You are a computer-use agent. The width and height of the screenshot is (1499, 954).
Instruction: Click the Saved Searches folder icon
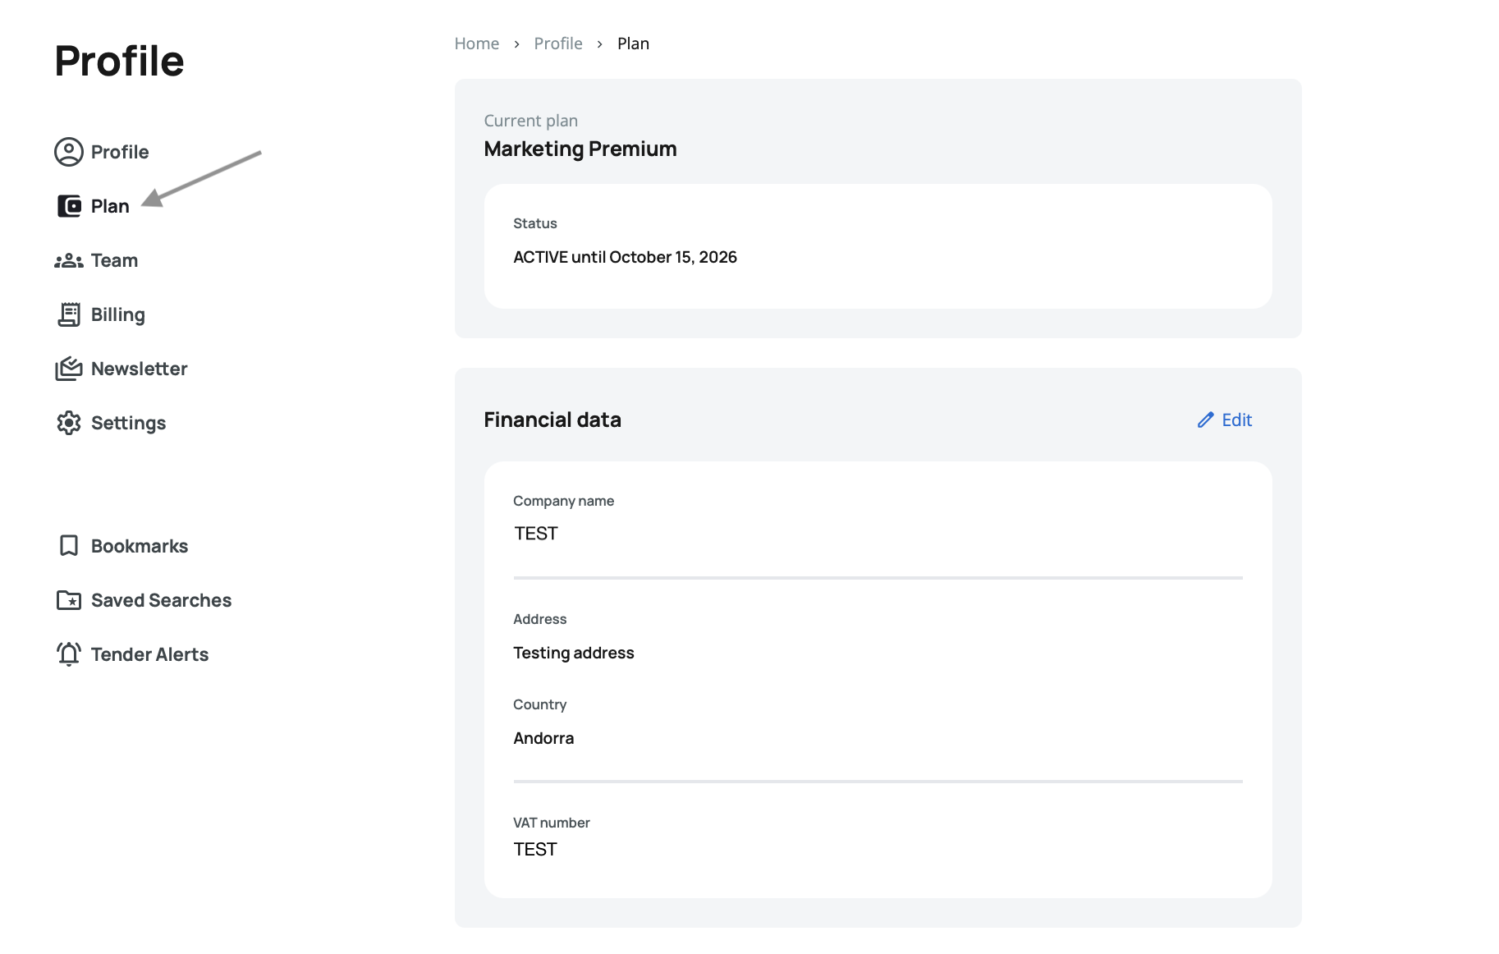69,600
